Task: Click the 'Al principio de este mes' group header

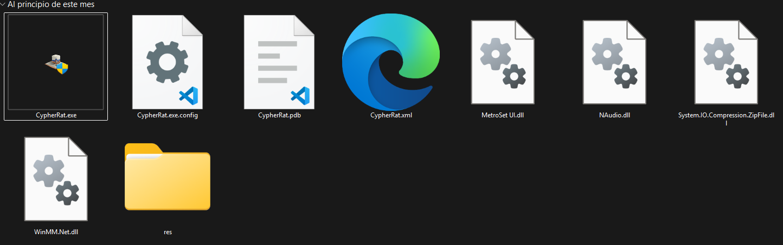Action: click(x=51, y=4)
